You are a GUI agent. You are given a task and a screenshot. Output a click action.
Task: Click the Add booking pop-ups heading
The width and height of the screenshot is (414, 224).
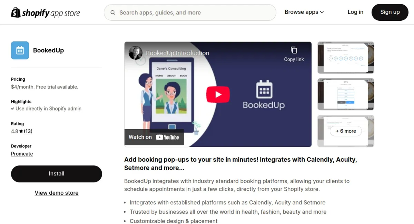tap(240, 164)
